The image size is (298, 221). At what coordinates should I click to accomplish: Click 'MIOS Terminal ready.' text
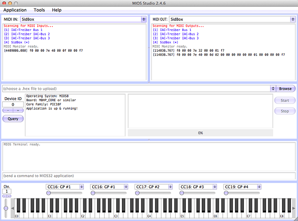click(x=22, y=144)
